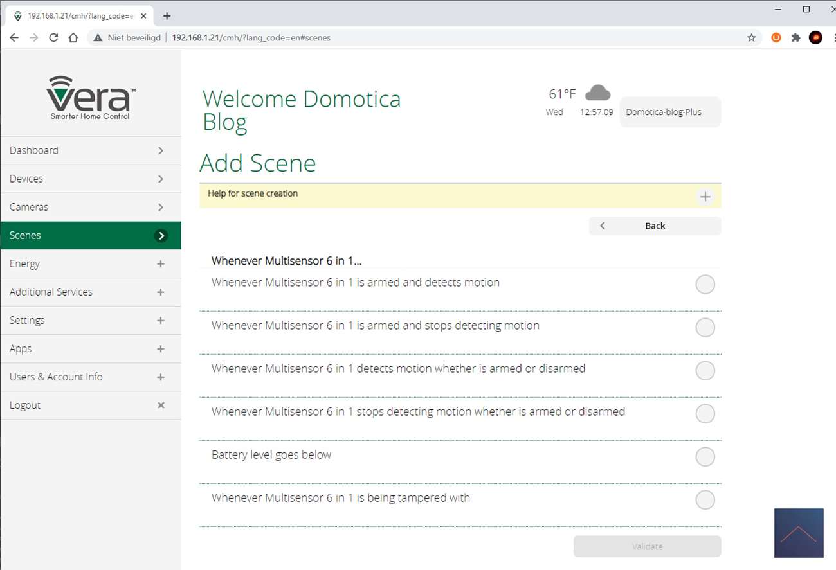Click the browser reload icon
This screenshot has height=570, width=836.
(x=53, y=38)
